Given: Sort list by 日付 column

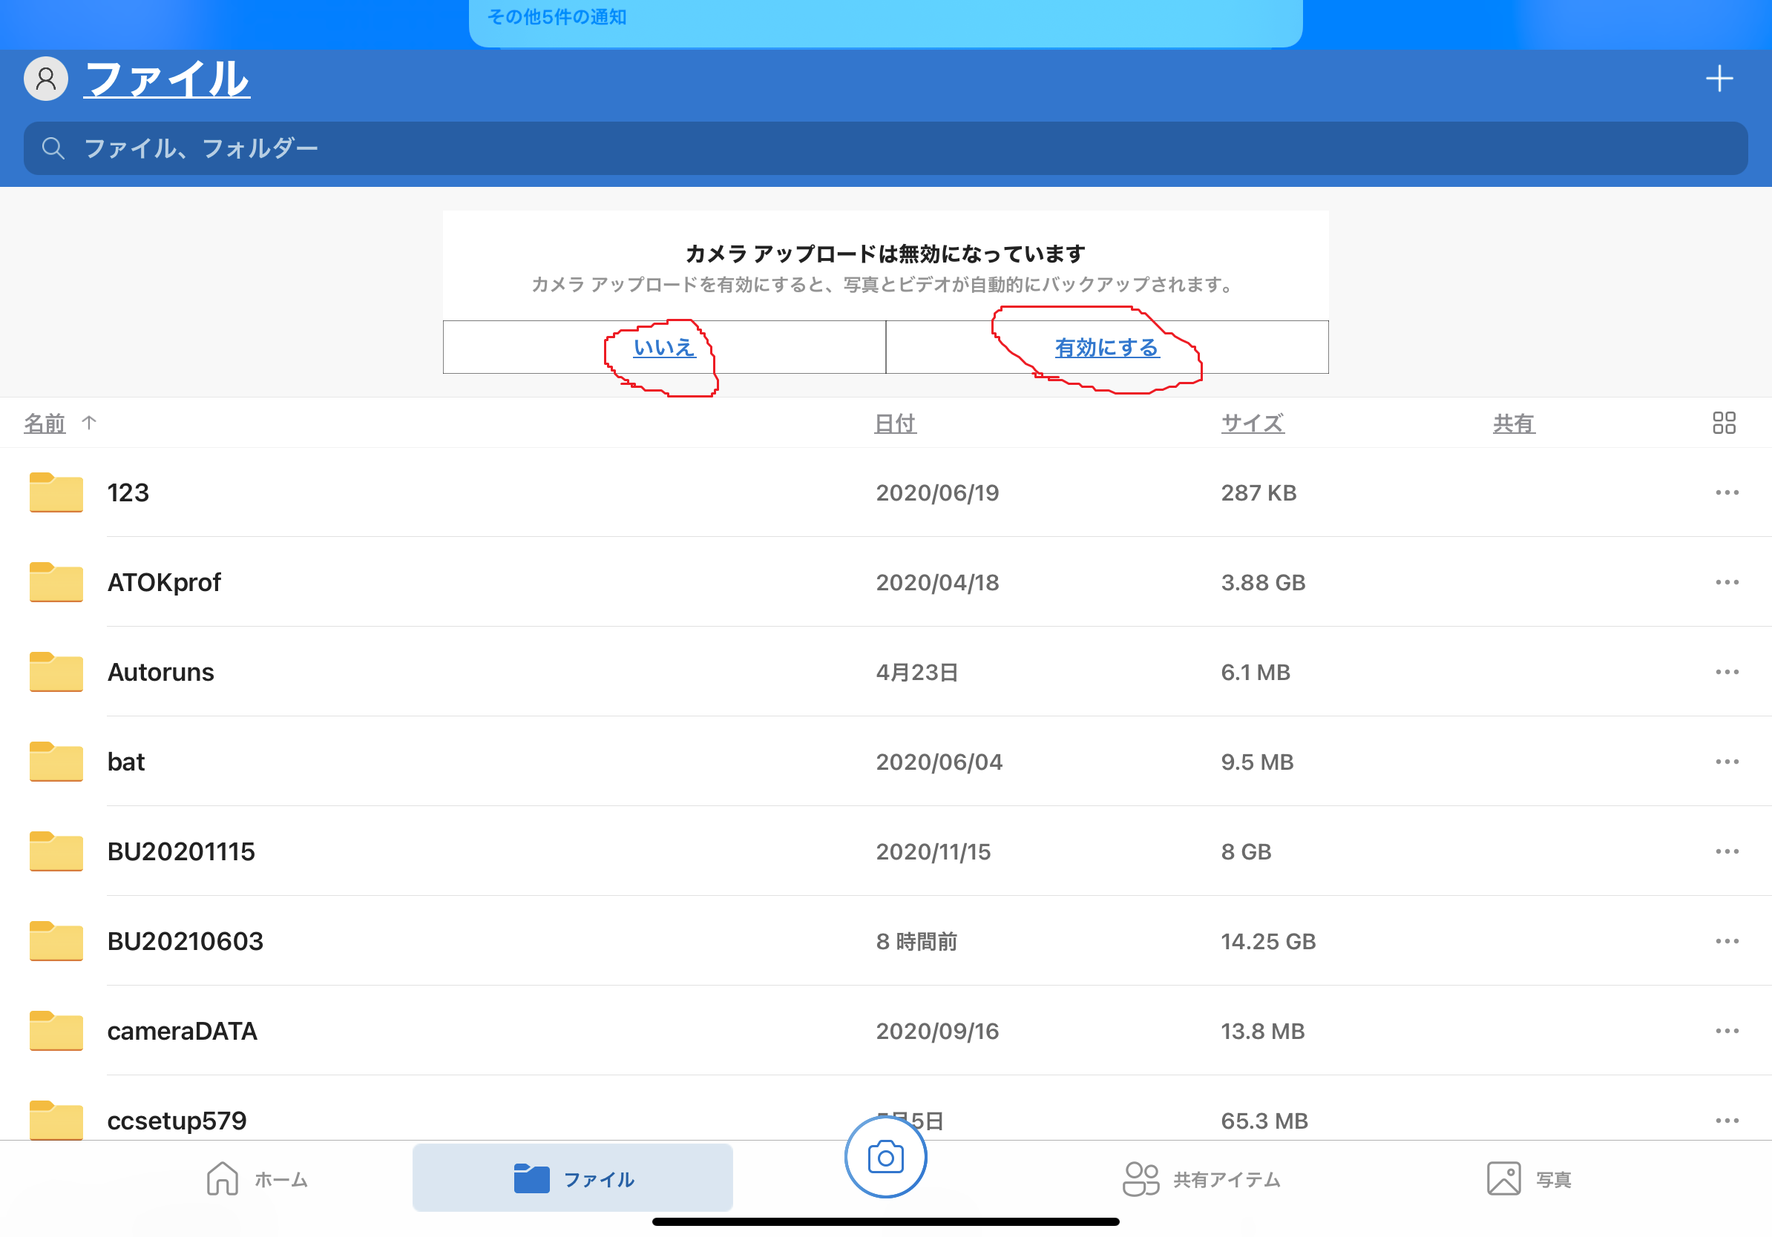Looking at the screenshot, I should 894,423.
